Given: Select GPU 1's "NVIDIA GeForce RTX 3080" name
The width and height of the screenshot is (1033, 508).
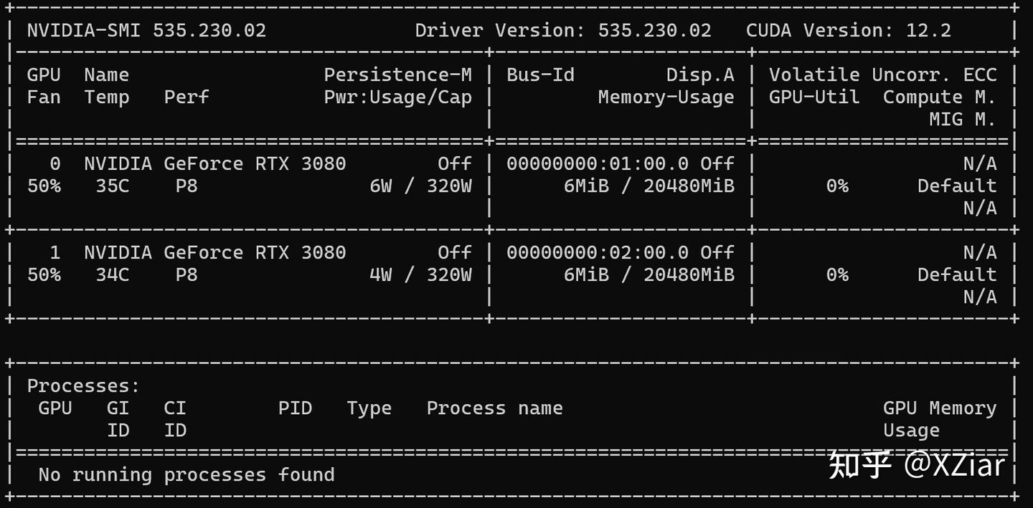Looking at the screenshot, I should (x=215, y=252).
